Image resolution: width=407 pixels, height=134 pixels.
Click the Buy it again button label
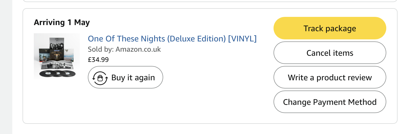[133, 77]
